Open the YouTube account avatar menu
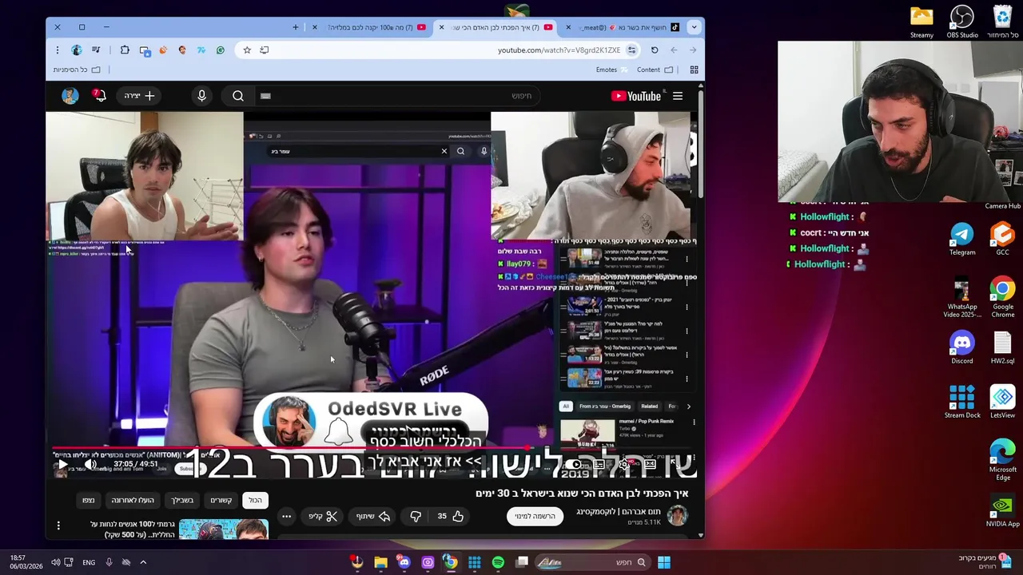1023x575 pixels. point(70,96)
